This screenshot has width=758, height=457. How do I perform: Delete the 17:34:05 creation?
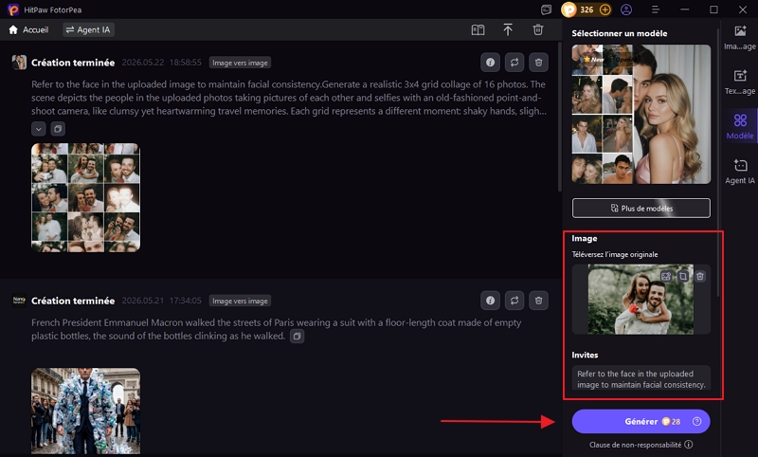(x=538, y=301)
